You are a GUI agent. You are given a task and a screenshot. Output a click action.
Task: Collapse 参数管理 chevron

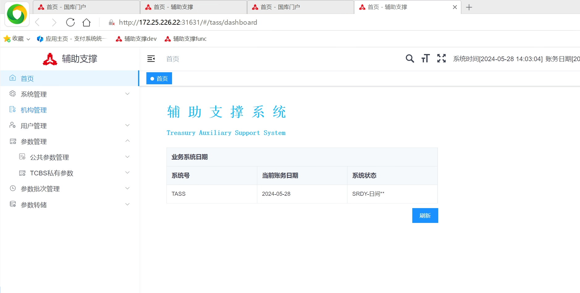point(127,141)
